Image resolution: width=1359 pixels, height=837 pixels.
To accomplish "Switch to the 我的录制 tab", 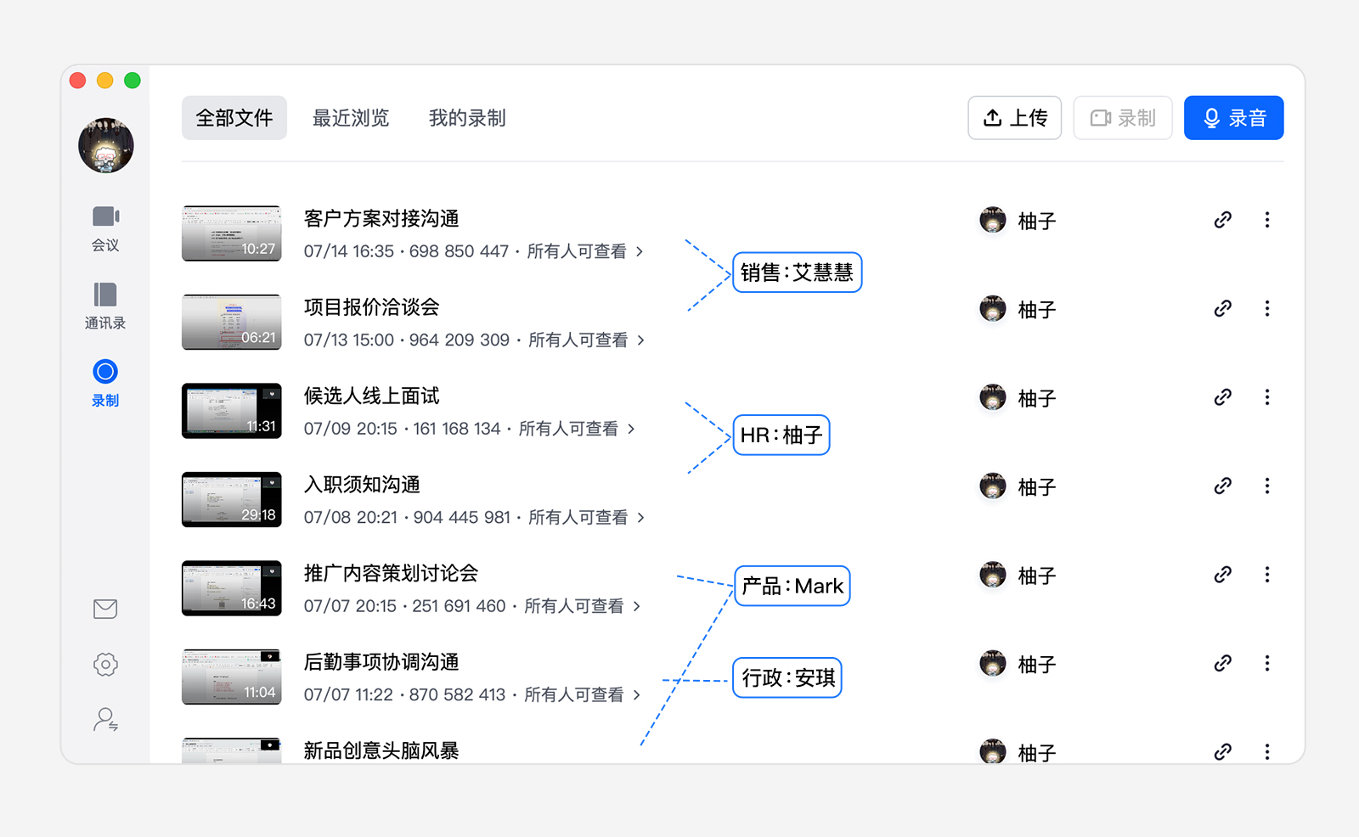I will (467, 118).
